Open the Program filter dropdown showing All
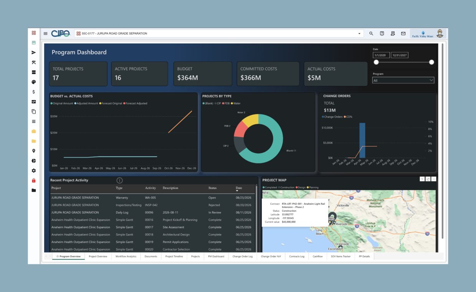Screen dimensions: 476x292 pyautogui.click(x=403, y=80)
